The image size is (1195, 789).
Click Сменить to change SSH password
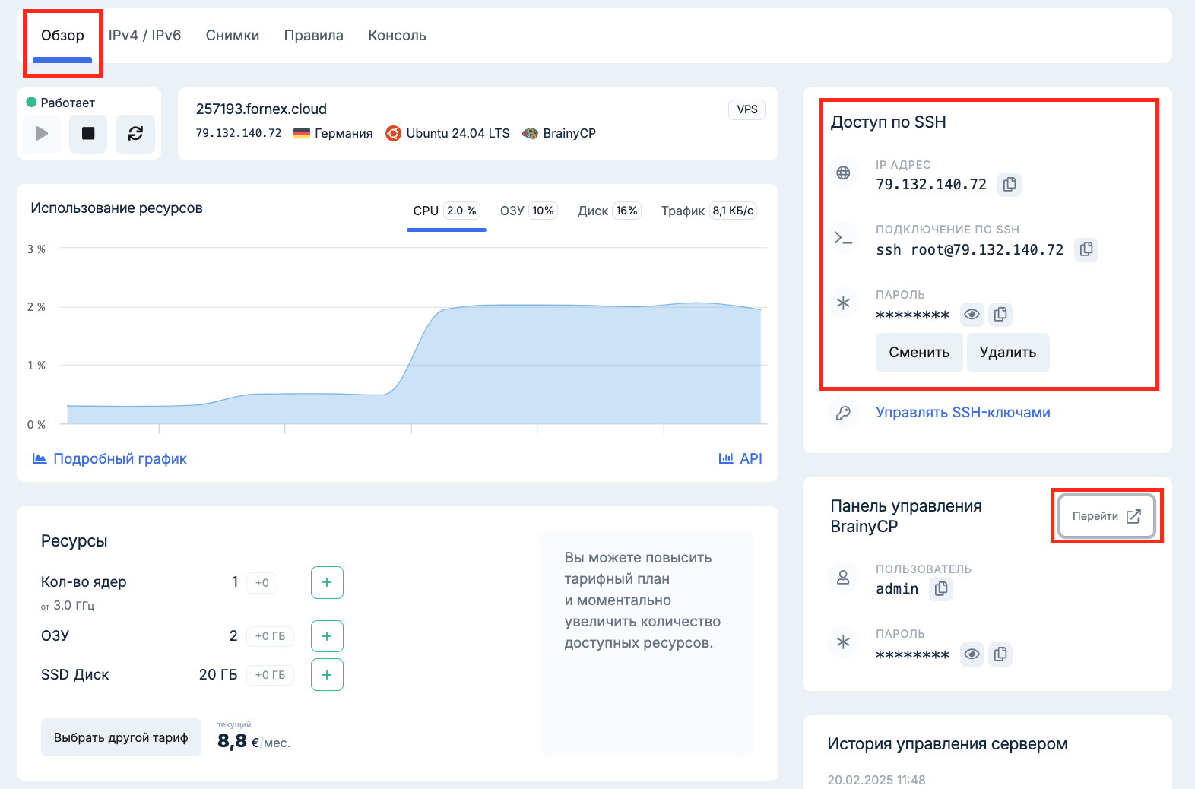[919, 353]
